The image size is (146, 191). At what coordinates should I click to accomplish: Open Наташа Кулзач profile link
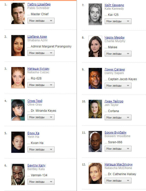point(38,69)
